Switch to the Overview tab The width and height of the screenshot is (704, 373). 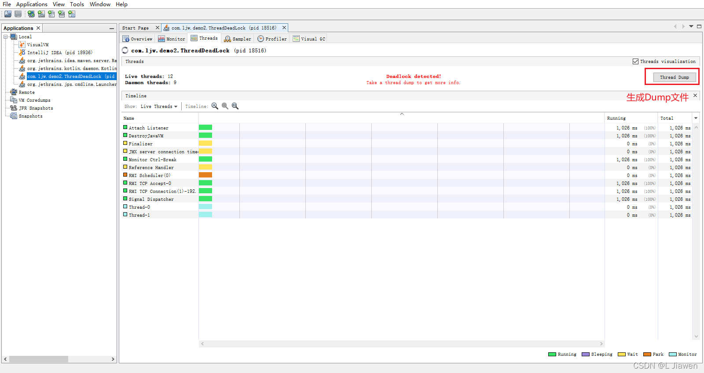137,39
